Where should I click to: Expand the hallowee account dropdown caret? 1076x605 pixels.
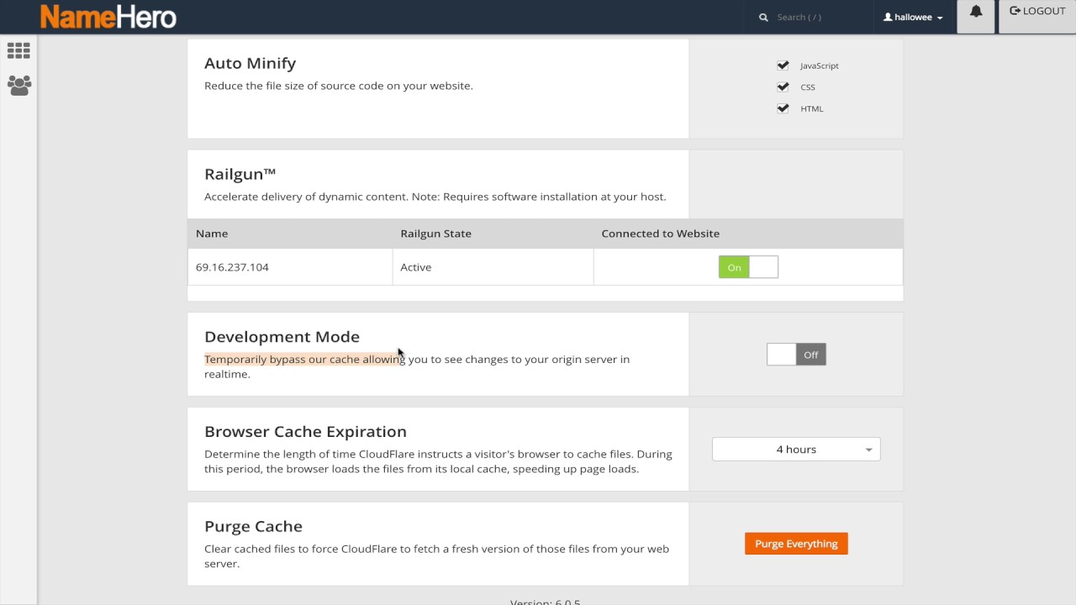(940, 18)
